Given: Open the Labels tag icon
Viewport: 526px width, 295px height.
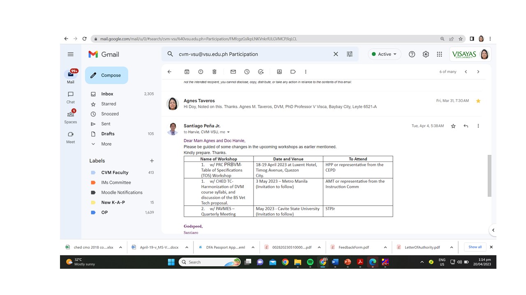Looking at the screenshot, I should click(293, 72).
